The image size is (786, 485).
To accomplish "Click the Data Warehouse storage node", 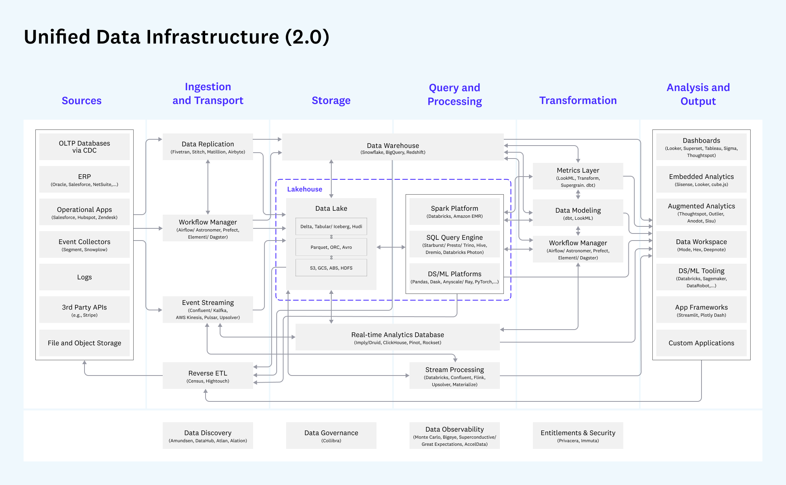I will click(393, 142).
